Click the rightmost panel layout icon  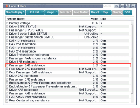(133, 6)
